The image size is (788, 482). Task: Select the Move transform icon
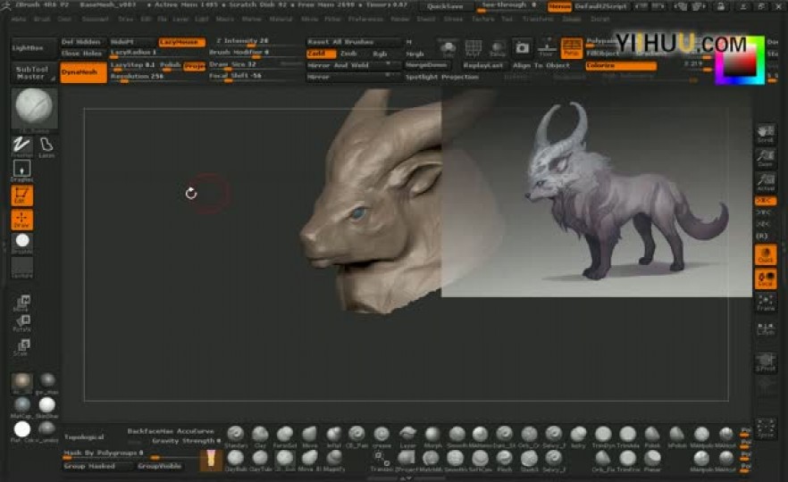(x=21, y=303)
